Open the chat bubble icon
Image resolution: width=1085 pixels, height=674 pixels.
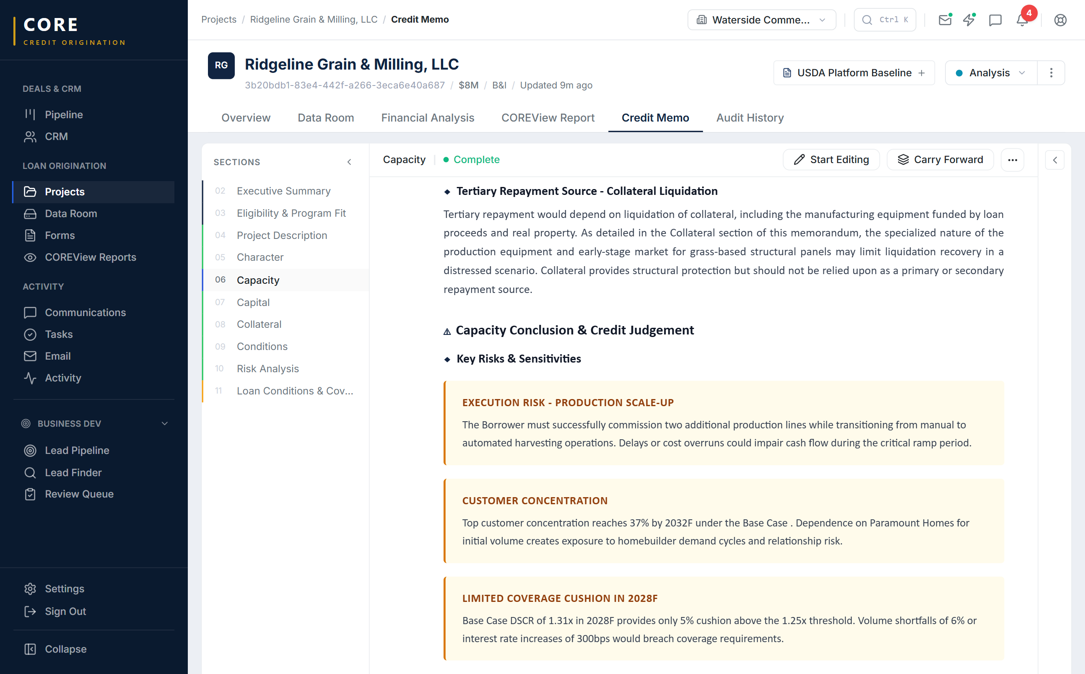pos(995,20)
